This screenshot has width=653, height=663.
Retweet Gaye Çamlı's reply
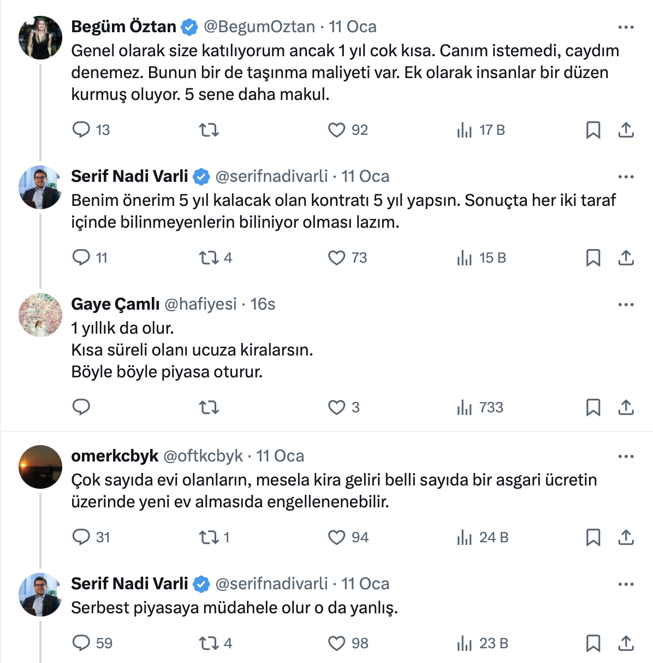pyautogui.click(x=209, y=407)
